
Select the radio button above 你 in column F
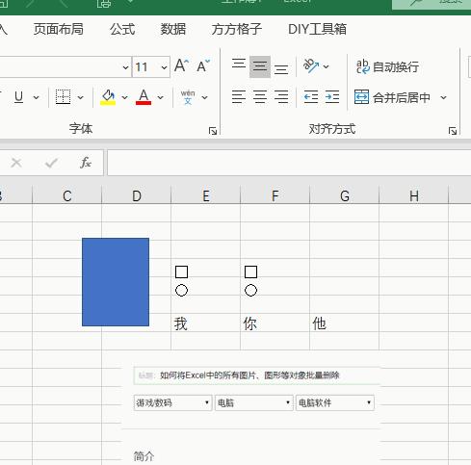click(250, 291)
